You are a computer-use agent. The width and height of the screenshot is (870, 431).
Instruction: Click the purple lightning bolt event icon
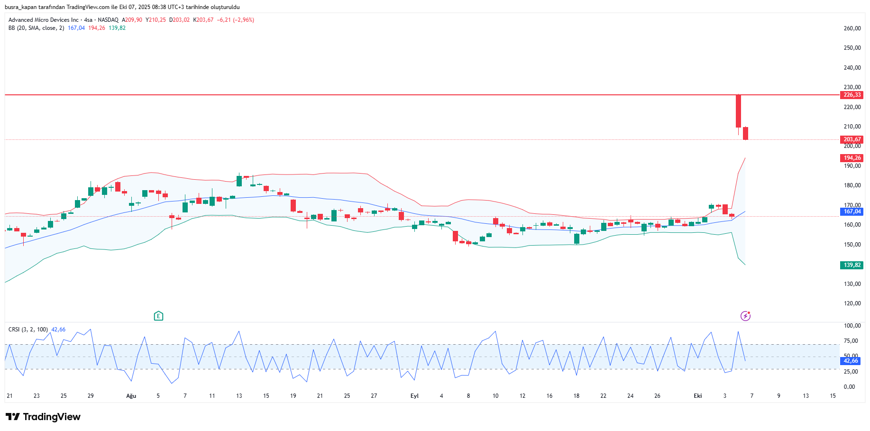click(745, 316)
